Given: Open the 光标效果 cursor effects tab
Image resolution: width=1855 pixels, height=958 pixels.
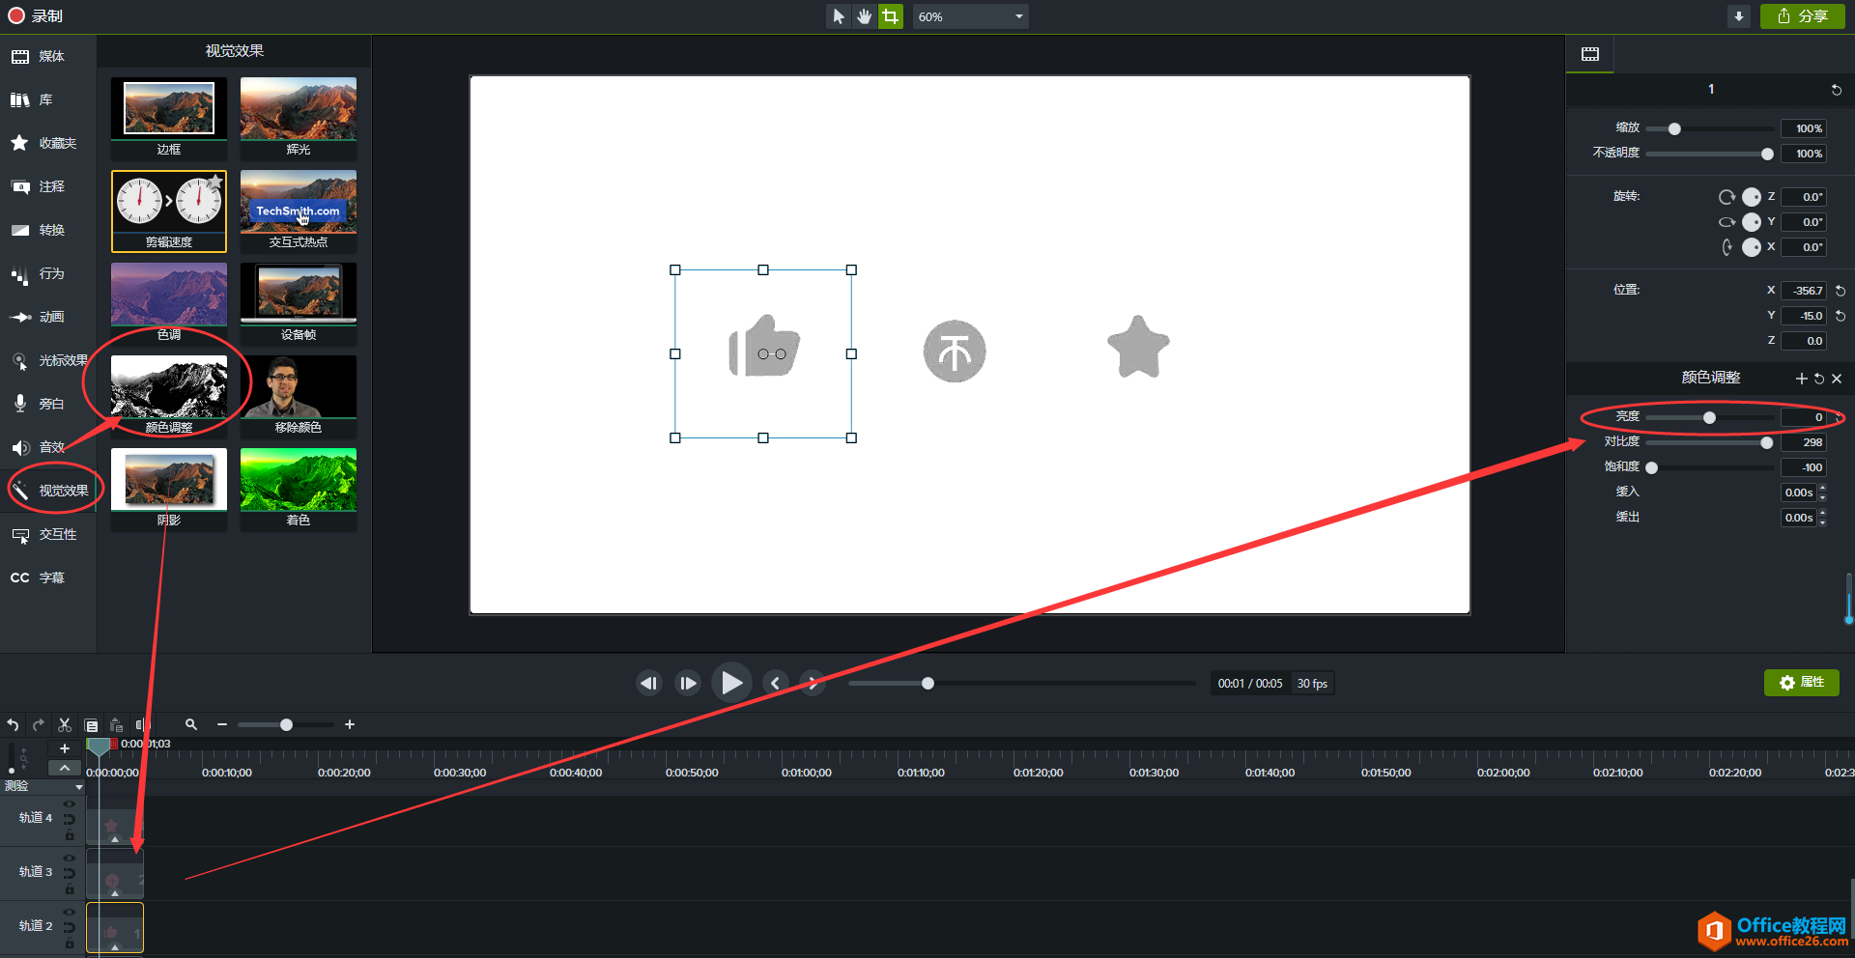Looking at the screenshot, I should coord(48,361).
